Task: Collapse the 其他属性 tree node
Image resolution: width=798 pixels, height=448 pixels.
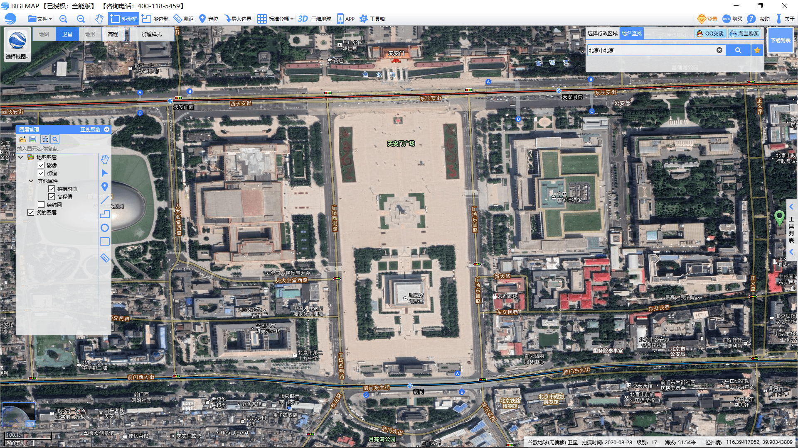Action: coord(31,181)
